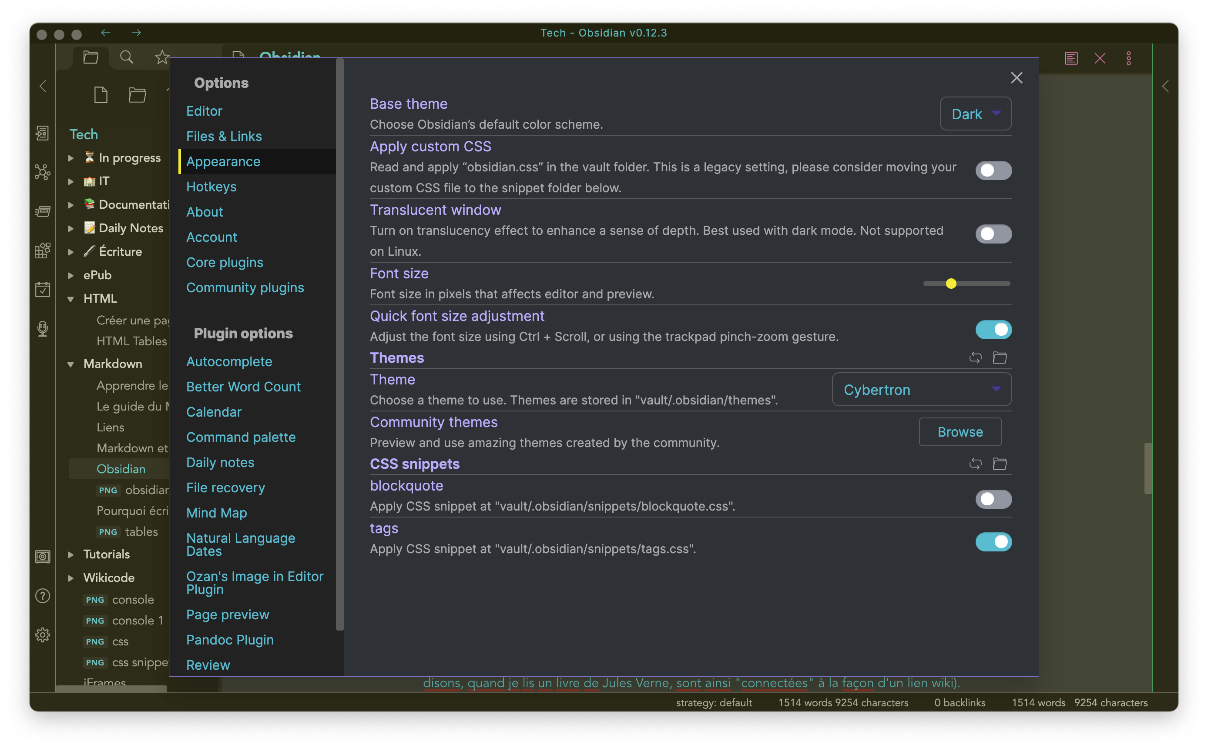The height and width of the screenshot is (748, 1208).
Task: Open the help icon in the ribbon
Action: [x=43, y=596]
